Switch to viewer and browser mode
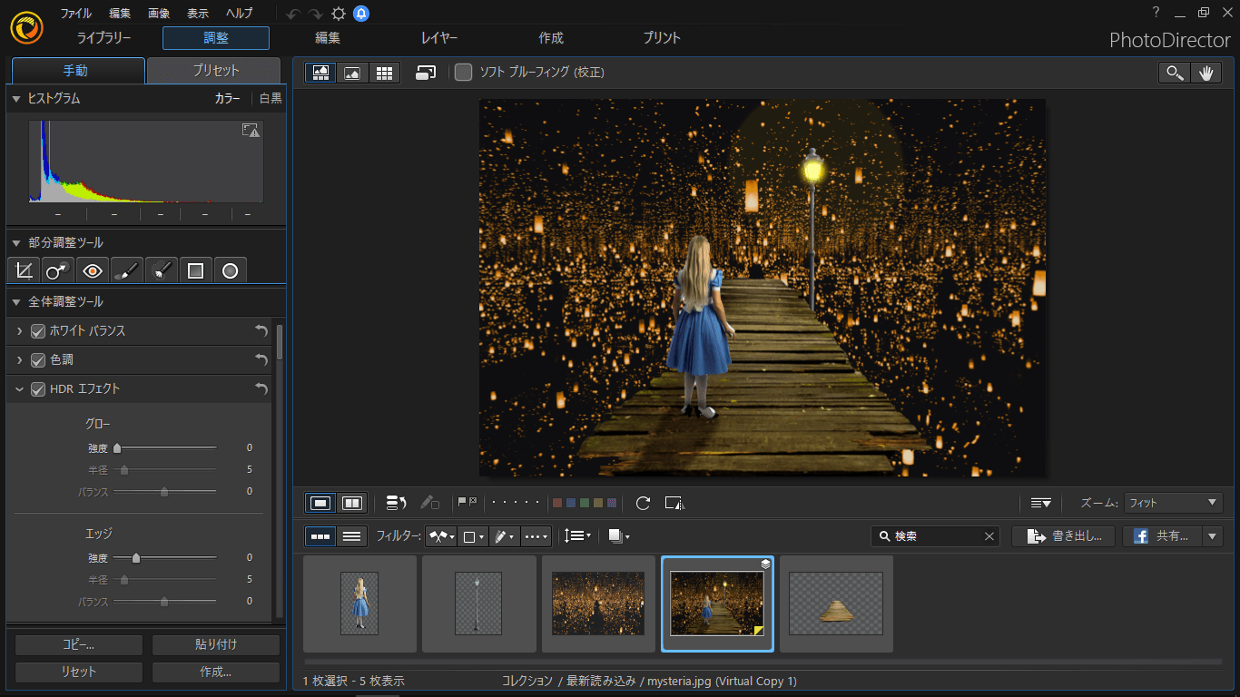 pyautogui.click(x=320, y=73)
